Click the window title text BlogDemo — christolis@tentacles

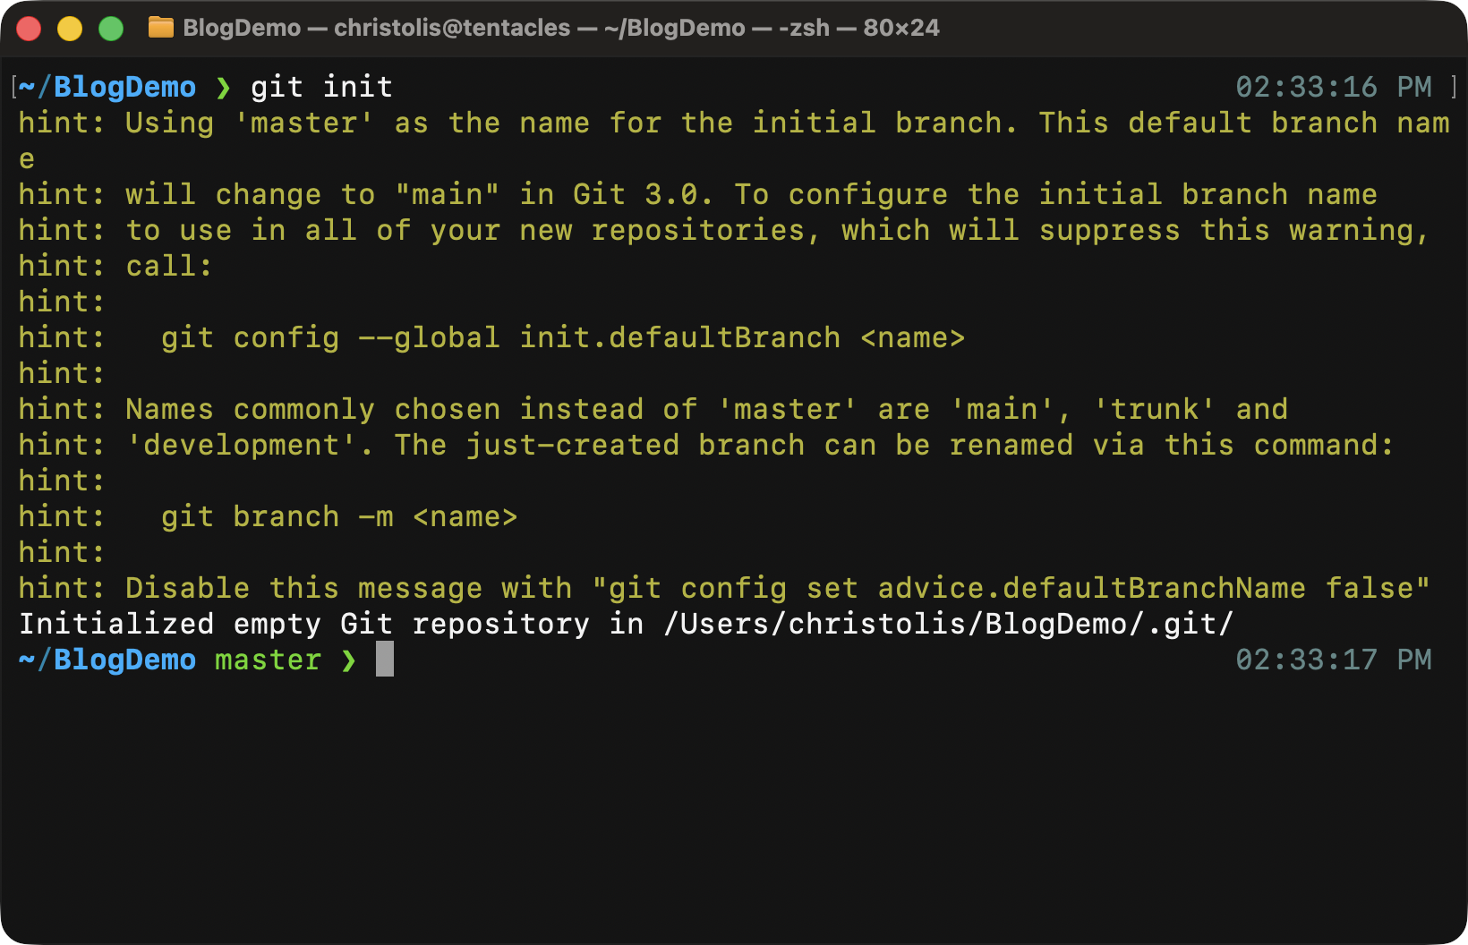[376, 28]
